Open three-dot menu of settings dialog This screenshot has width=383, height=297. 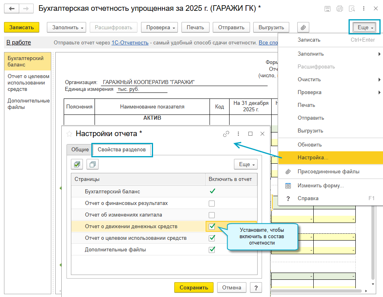238,134
